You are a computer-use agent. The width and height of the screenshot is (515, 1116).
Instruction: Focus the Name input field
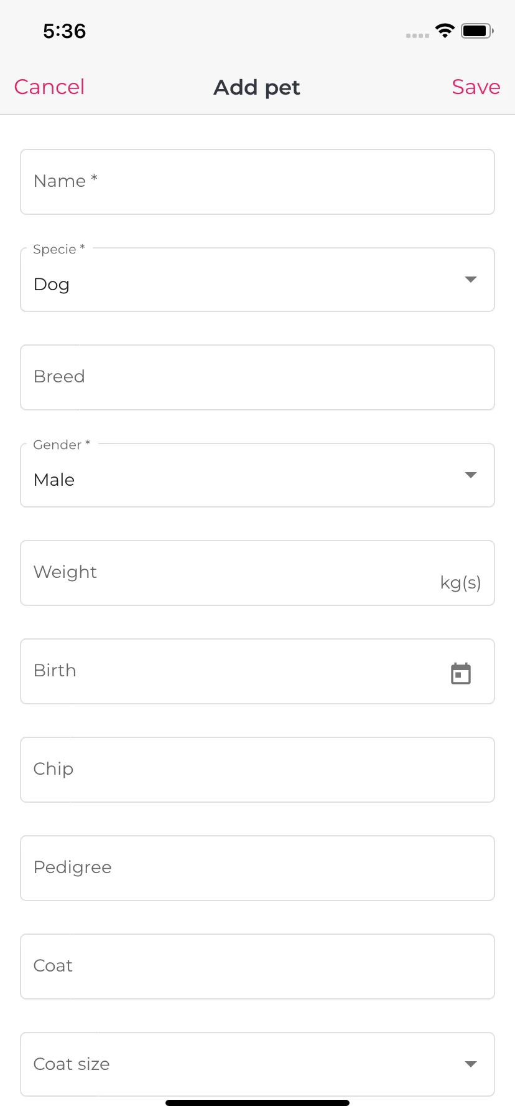click(257, 182)
